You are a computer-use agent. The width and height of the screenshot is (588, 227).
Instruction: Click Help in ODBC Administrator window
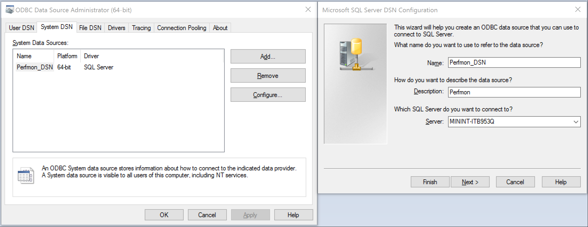pos(293,215)
